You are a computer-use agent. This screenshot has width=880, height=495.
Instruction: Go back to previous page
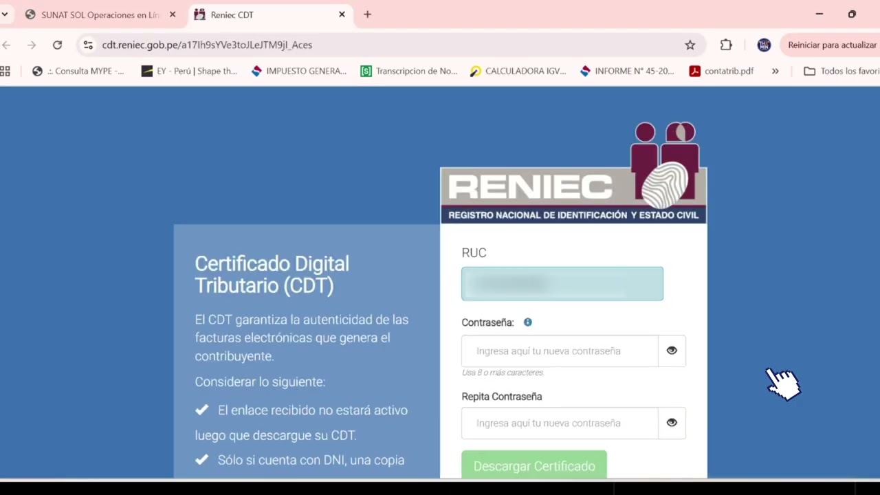click(7, 45)
